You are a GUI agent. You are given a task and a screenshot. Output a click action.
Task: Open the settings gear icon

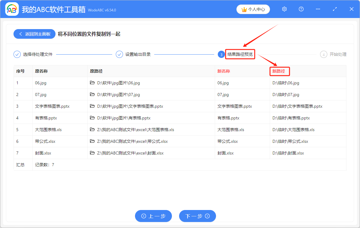pyautogui.click(x=284, y=9)
